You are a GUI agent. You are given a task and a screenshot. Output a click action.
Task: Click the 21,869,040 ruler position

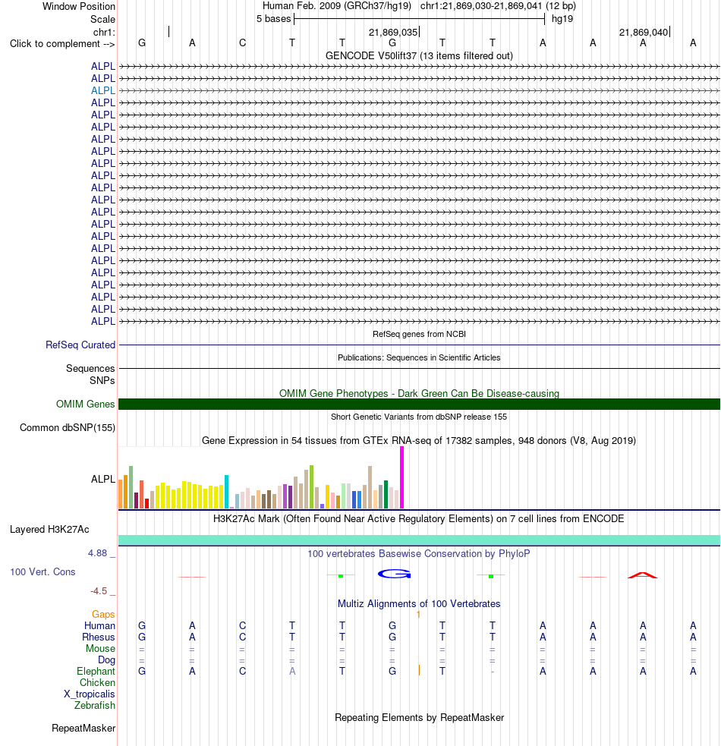[x=644, y=33]
